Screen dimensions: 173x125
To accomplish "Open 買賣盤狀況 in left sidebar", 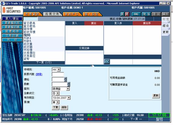I will click(12, 23).
